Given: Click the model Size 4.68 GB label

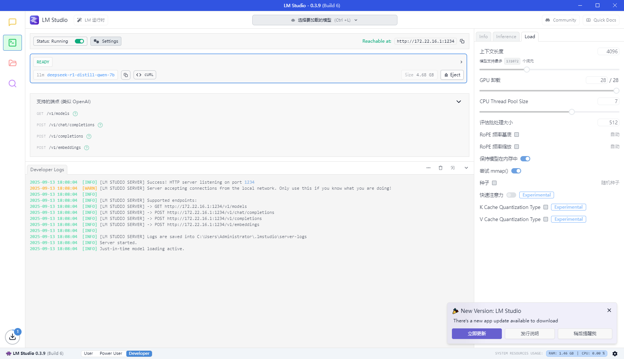Looking at the screenshot, I should coord(419,75).
